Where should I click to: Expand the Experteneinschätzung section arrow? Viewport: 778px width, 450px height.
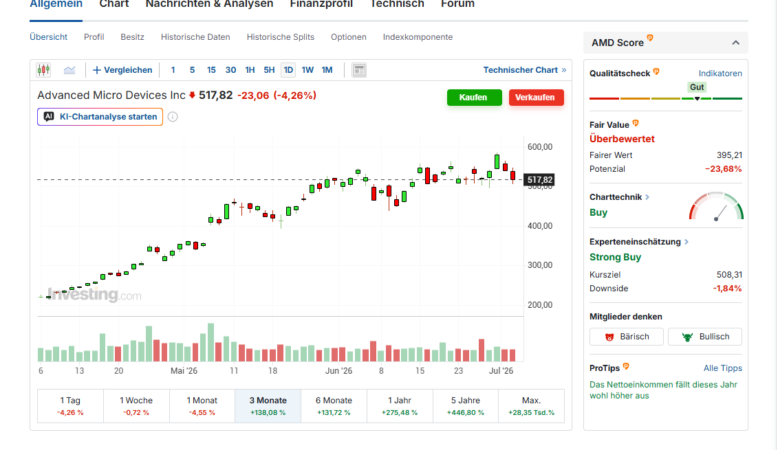click(x=687, y=242)
